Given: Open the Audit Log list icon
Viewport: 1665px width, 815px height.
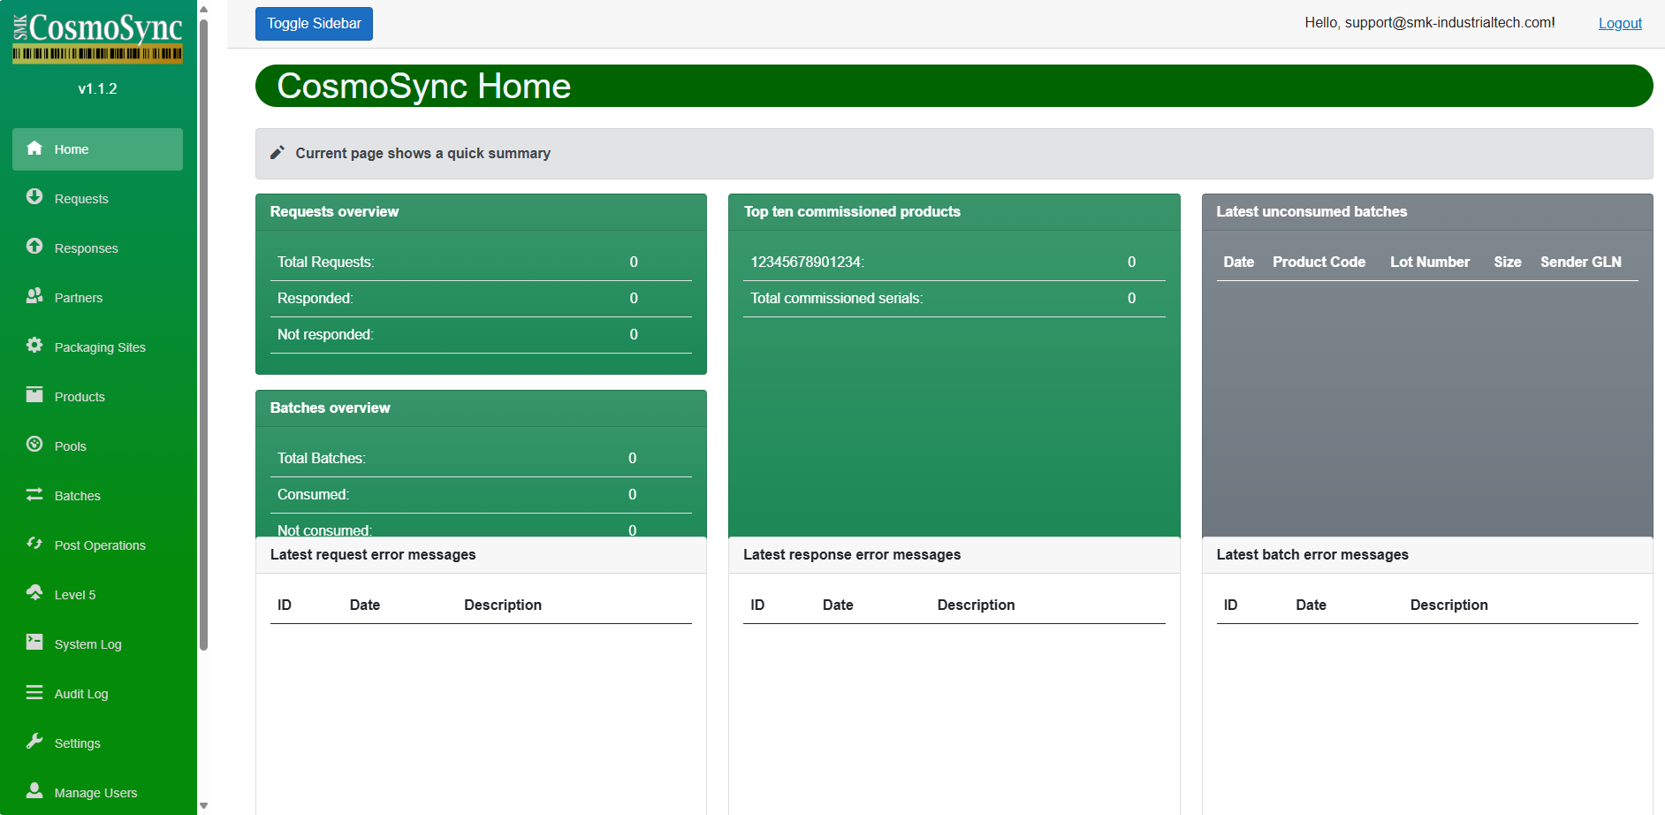Looking at the screenshot, I should (x=34, y=693).
